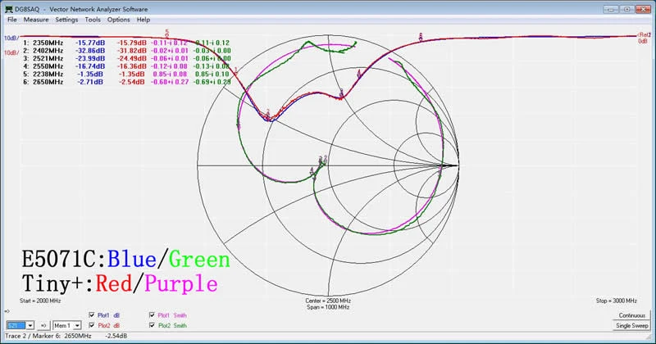
Task: Click the red -2.54dB value in marker table
Action: pyautogui.click(x=132, y=82)
